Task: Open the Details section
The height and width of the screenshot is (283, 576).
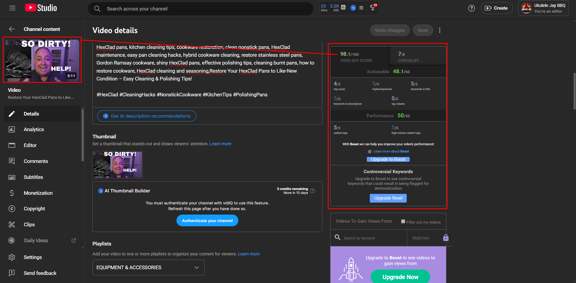Action: click(42, 114)
